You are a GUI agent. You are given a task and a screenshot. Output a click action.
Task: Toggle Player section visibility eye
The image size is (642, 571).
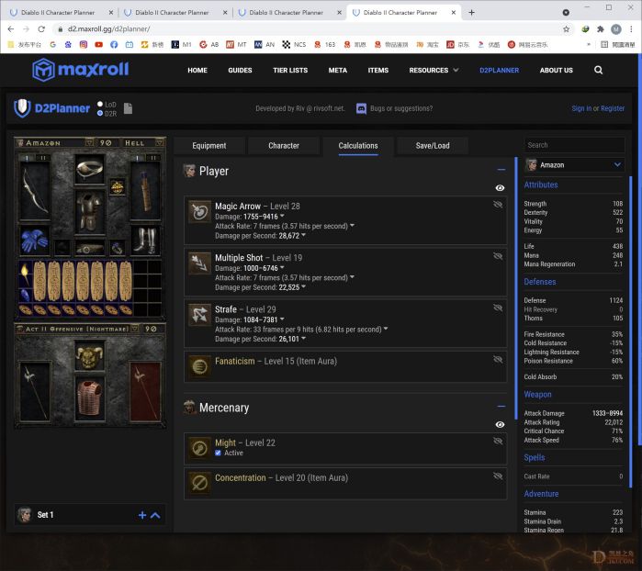coord(500,188)
